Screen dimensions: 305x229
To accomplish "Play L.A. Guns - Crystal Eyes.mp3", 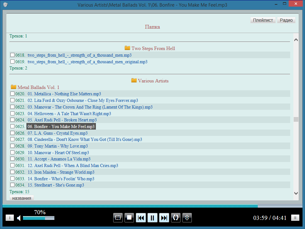I will coord(58,133).
